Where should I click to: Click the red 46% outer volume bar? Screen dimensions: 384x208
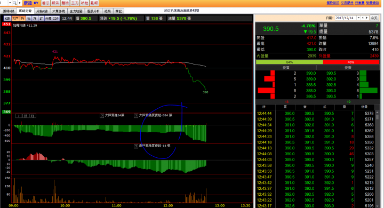[351, 62]
